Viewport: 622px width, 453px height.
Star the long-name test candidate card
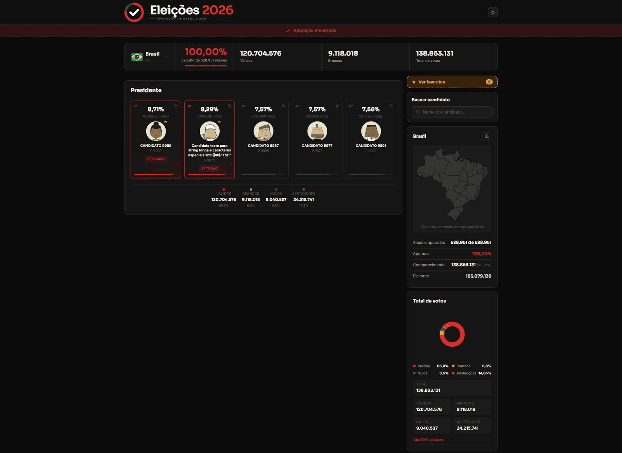[230, 106]
